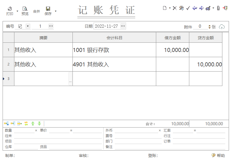The height and width of the screenshot is (159, 231).
Task: Click the credit total 10,000.00
Action: tap(214, 124)
